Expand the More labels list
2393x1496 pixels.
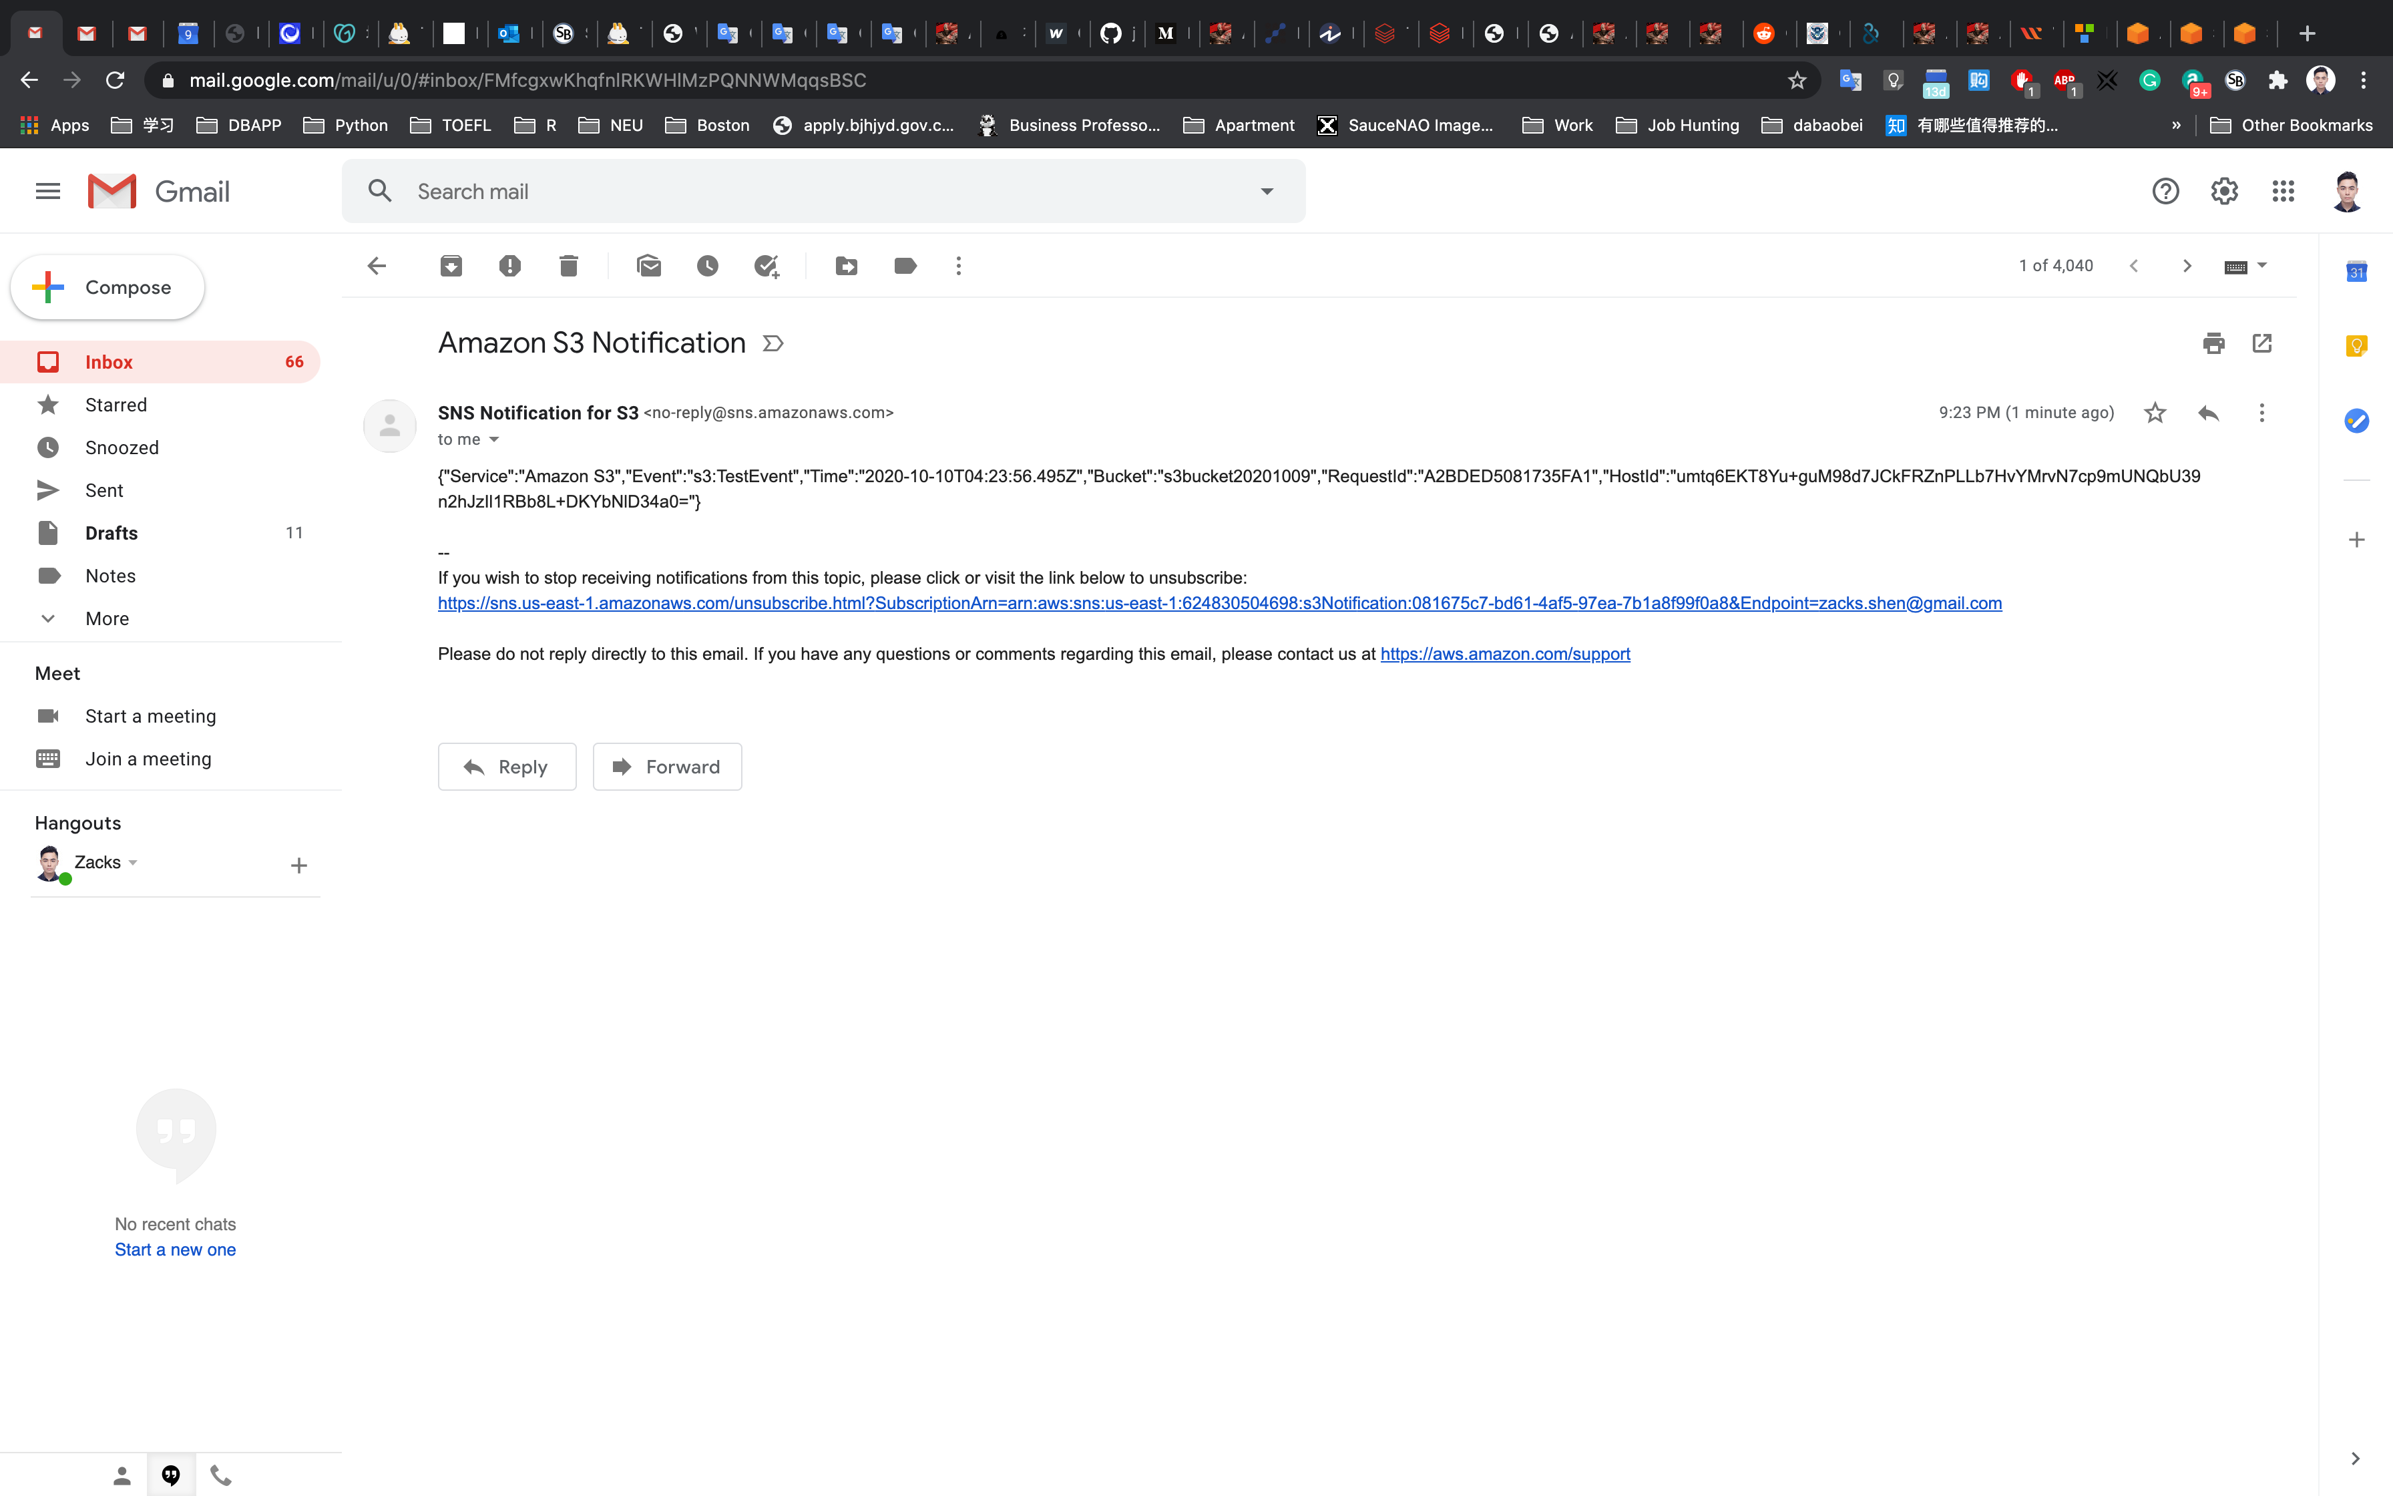(x=107, y=618)
